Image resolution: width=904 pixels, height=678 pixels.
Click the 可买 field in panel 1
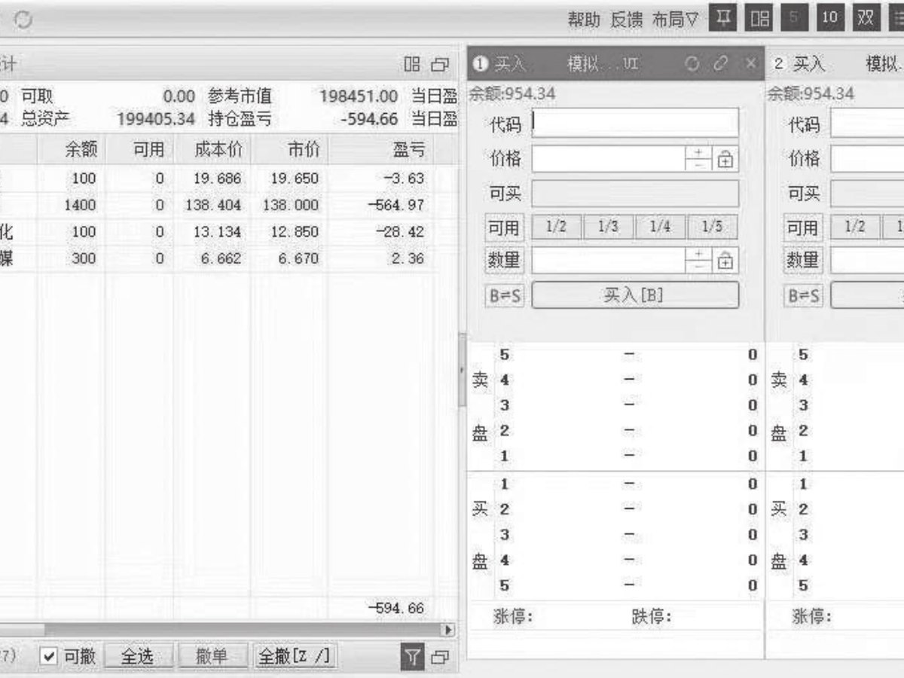pos(635,194)
